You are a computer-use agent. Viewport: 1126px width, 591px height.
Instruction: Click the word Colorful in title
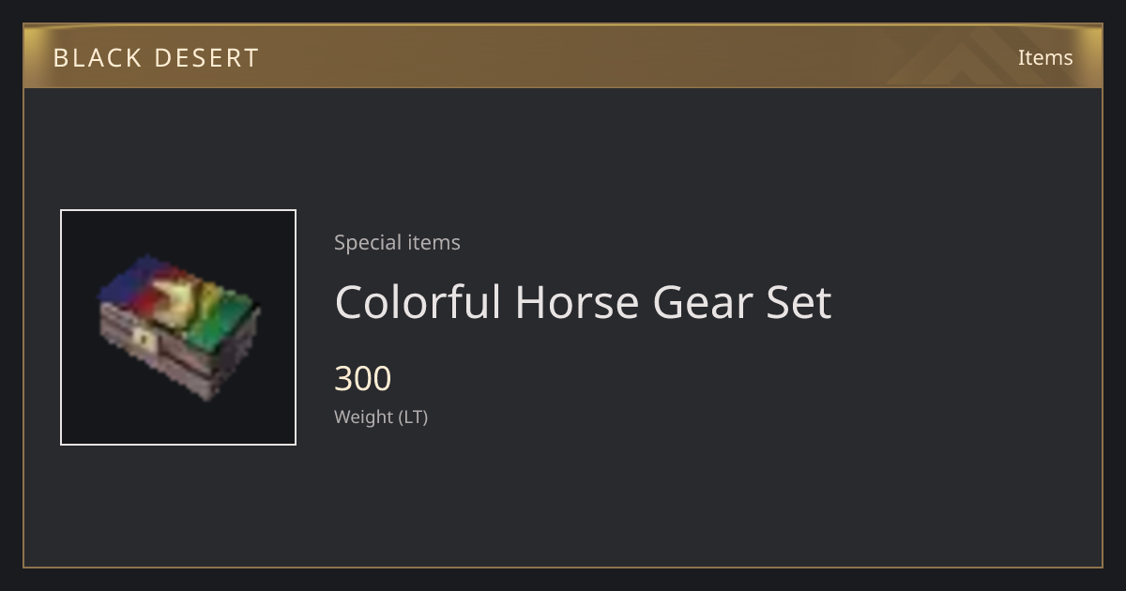[x=418, y=302]
